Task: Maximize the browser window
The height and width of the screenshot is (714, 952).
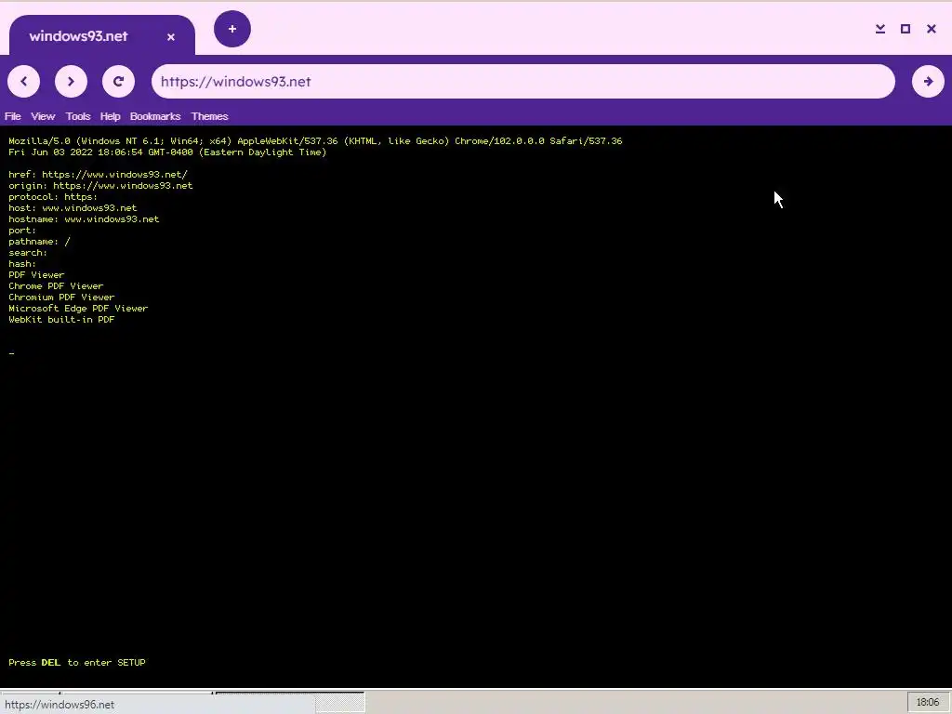Action: pyautogui.click(x=906, y=29)
